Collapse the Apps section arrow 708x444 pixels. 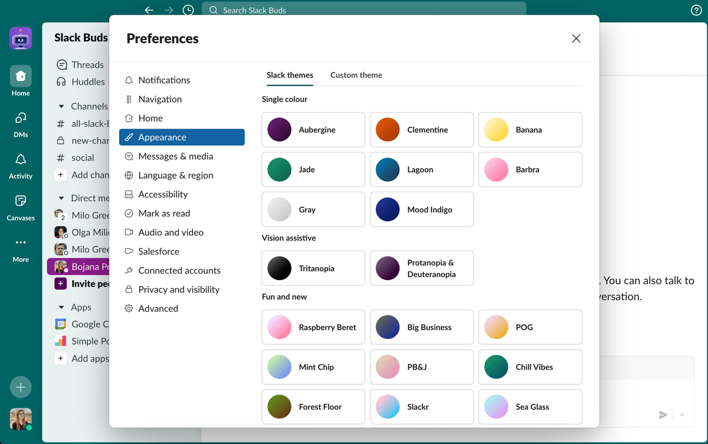61,307
